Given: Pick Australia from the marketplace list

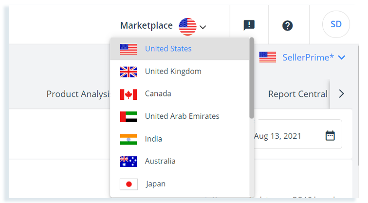Looking at the screenshot, I should click(180, 161).
